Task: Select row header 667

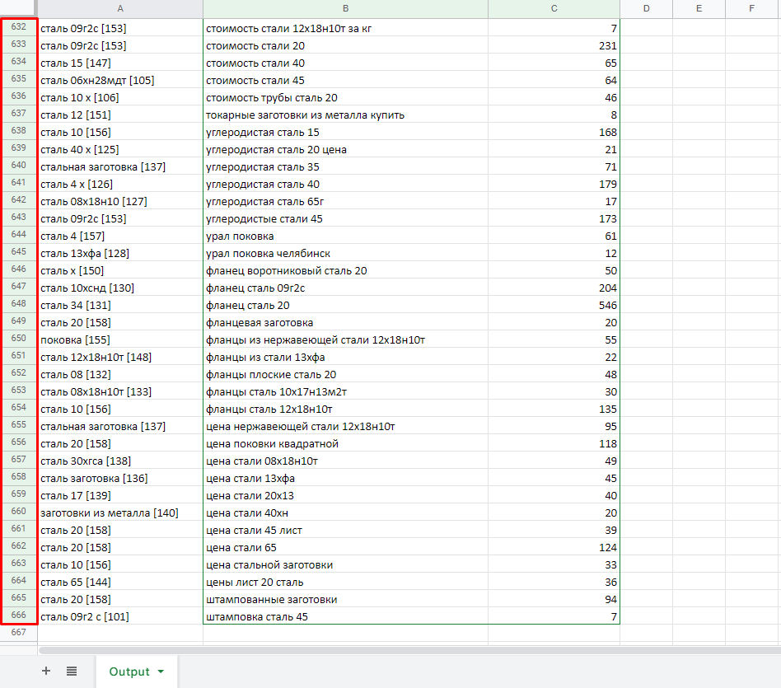Action: [x=18, y=632]
